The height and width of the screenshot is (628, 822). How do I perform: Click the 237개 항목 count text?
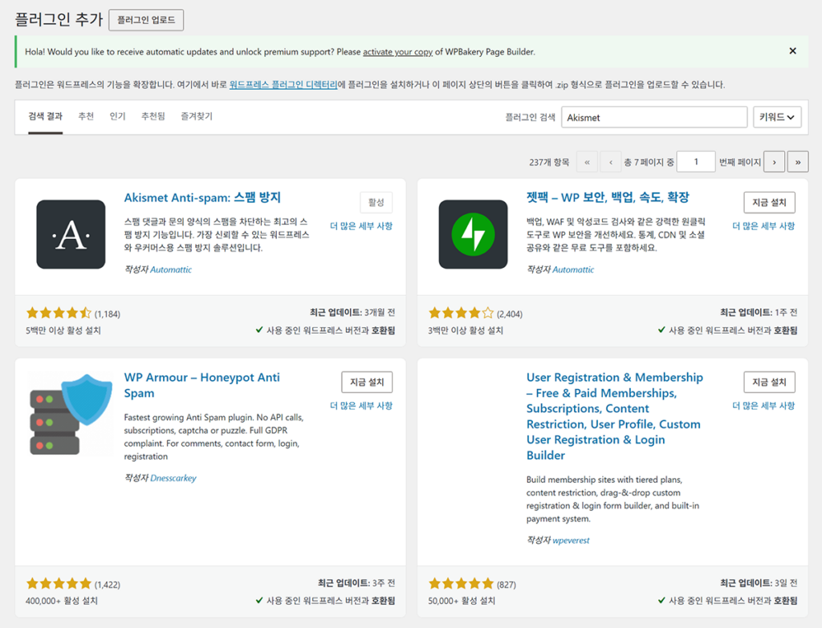click(549, 162)
